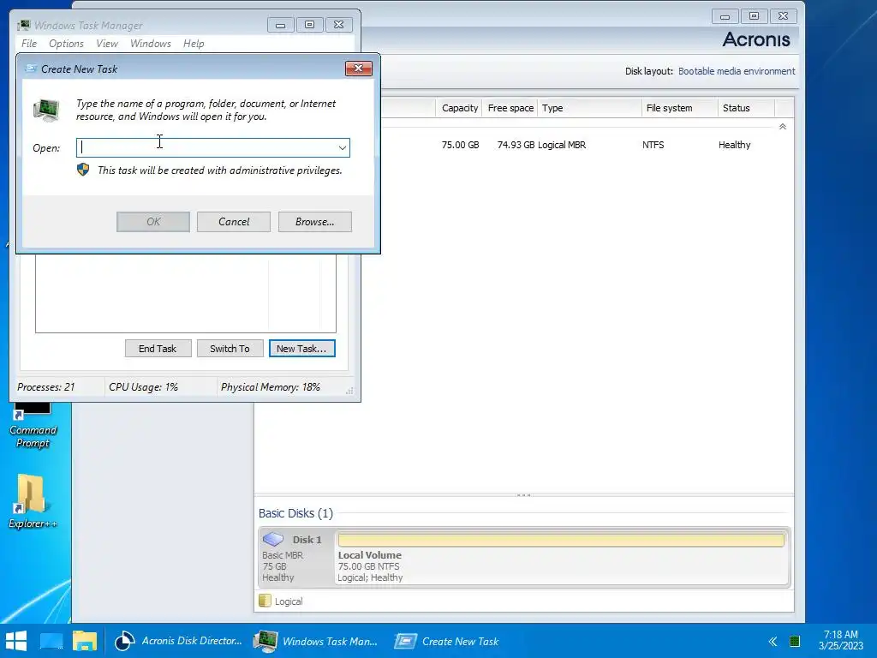Screen dimensions: 877x658
Task: Open the Help menu in Task Manager
Action: point(194,44)
